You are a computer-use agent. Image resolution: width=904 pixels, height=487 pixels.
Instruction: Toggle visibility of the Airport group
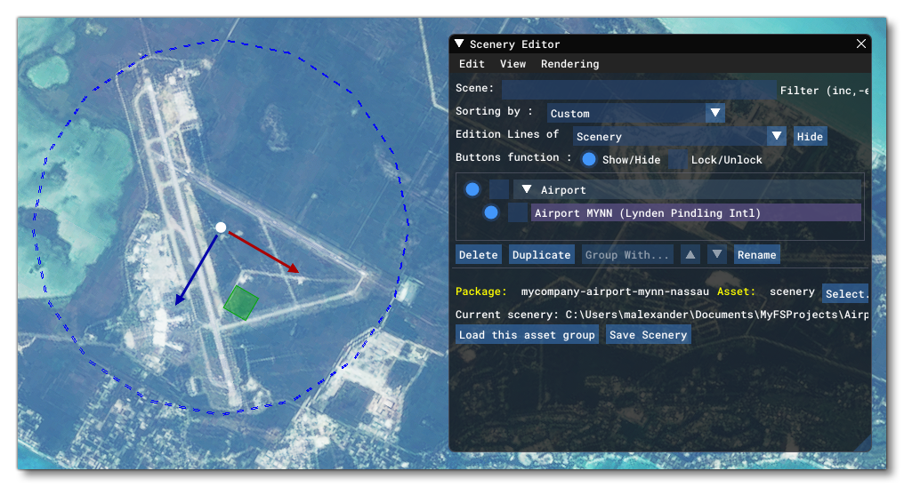[x=472, y=189]
